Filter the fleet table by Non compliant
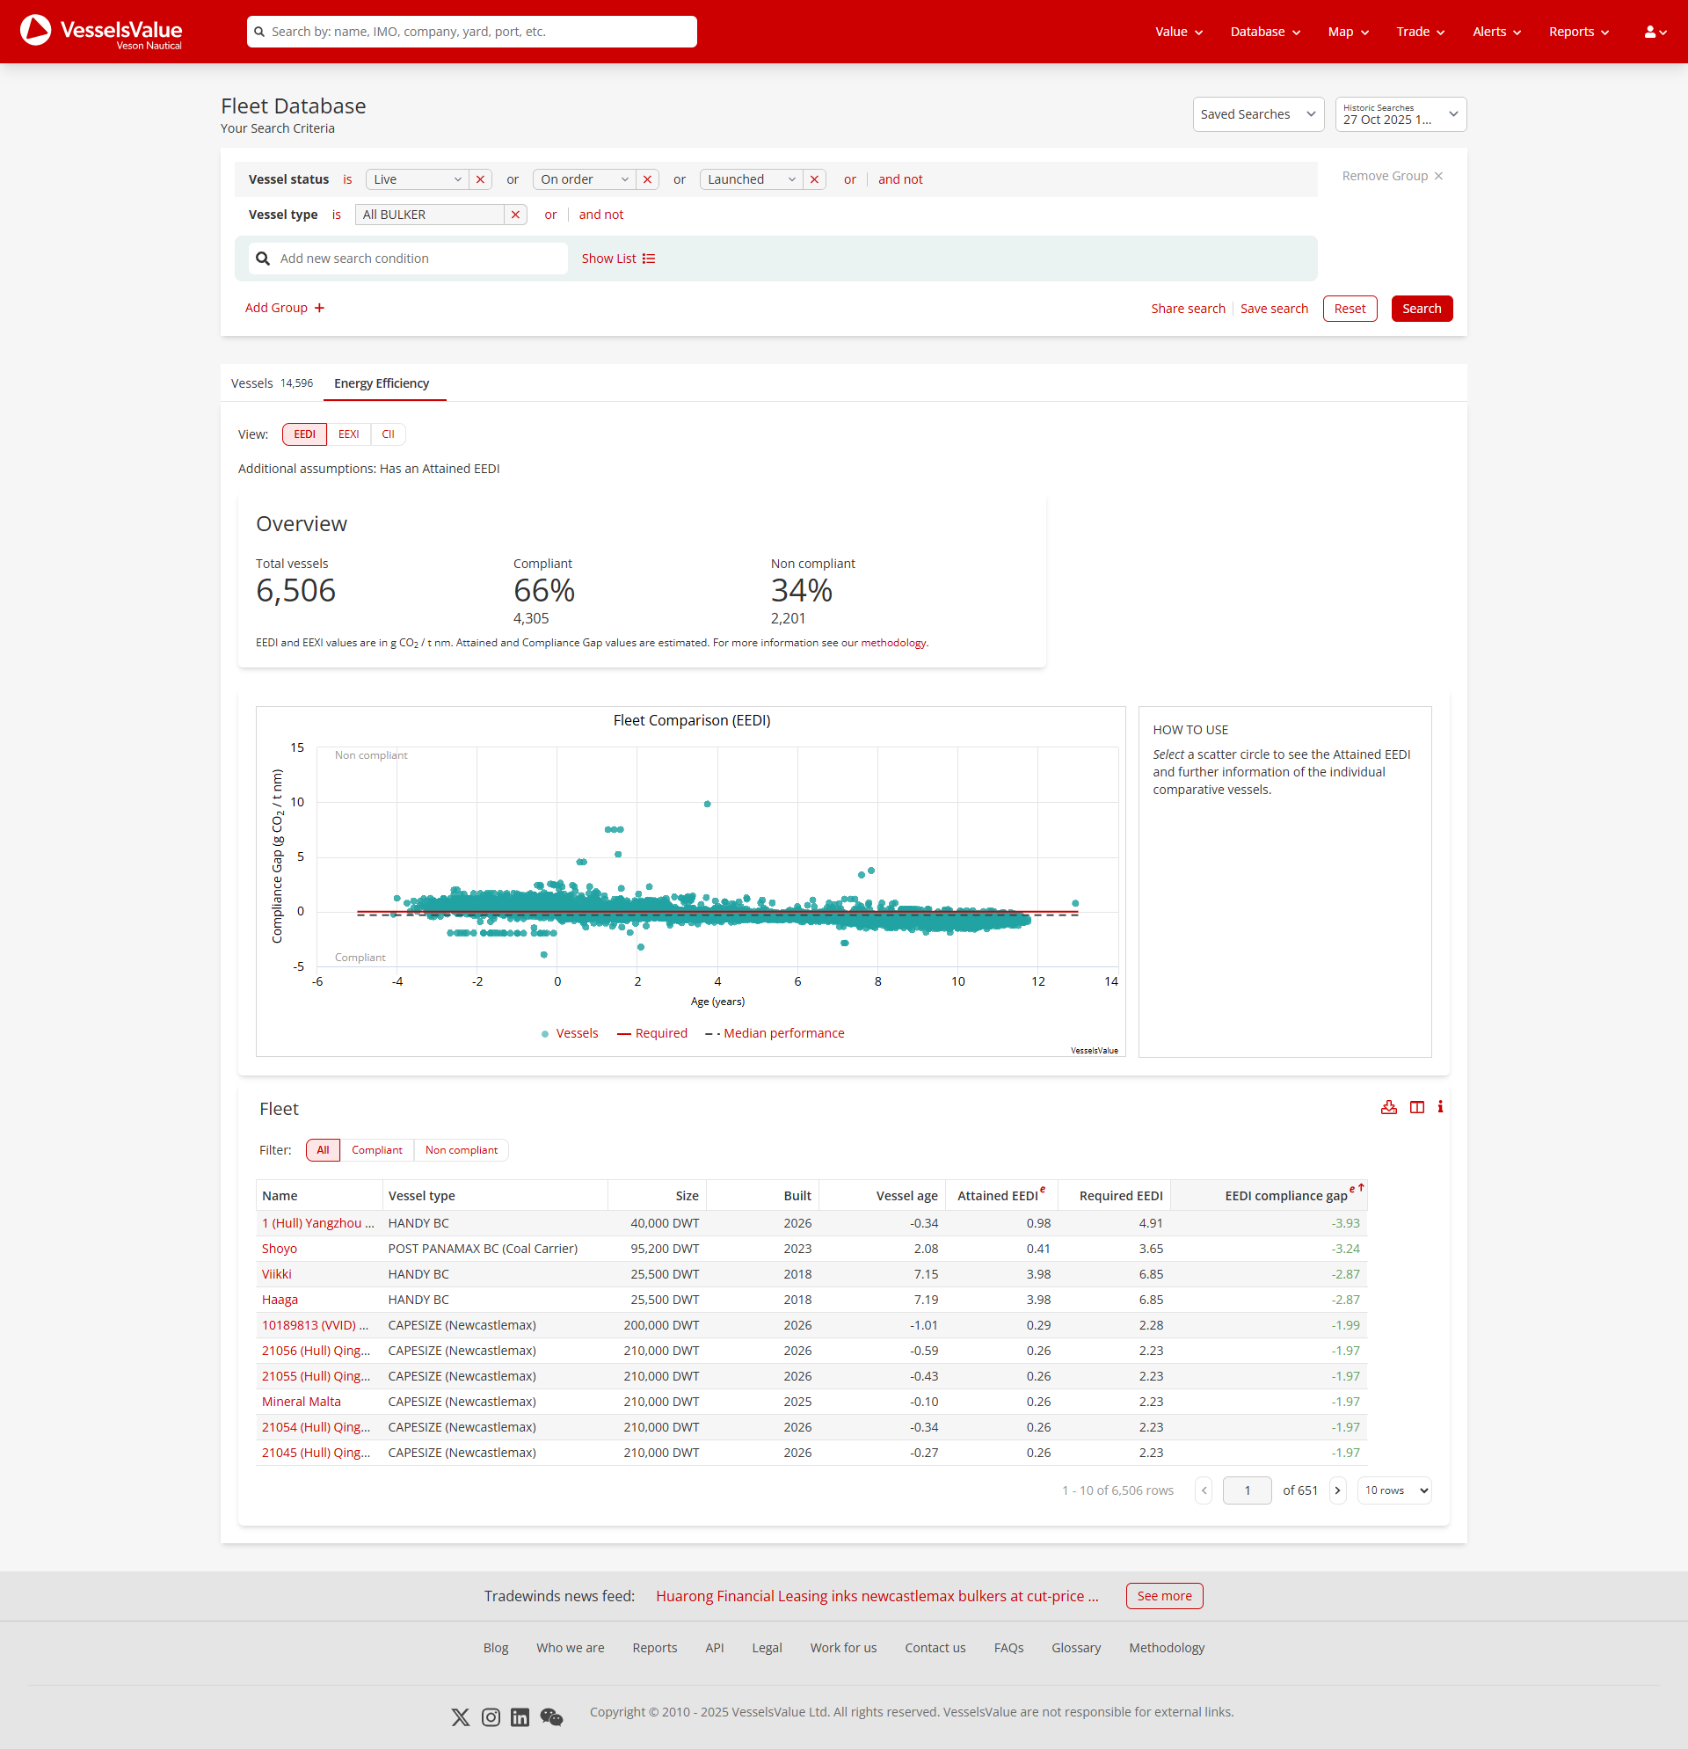The image size is (1688, 1749). (462, 1149)
